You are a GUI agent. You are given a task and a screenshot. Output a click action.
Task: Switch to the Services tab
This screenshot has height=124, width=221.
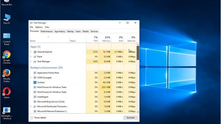(94, 31)
